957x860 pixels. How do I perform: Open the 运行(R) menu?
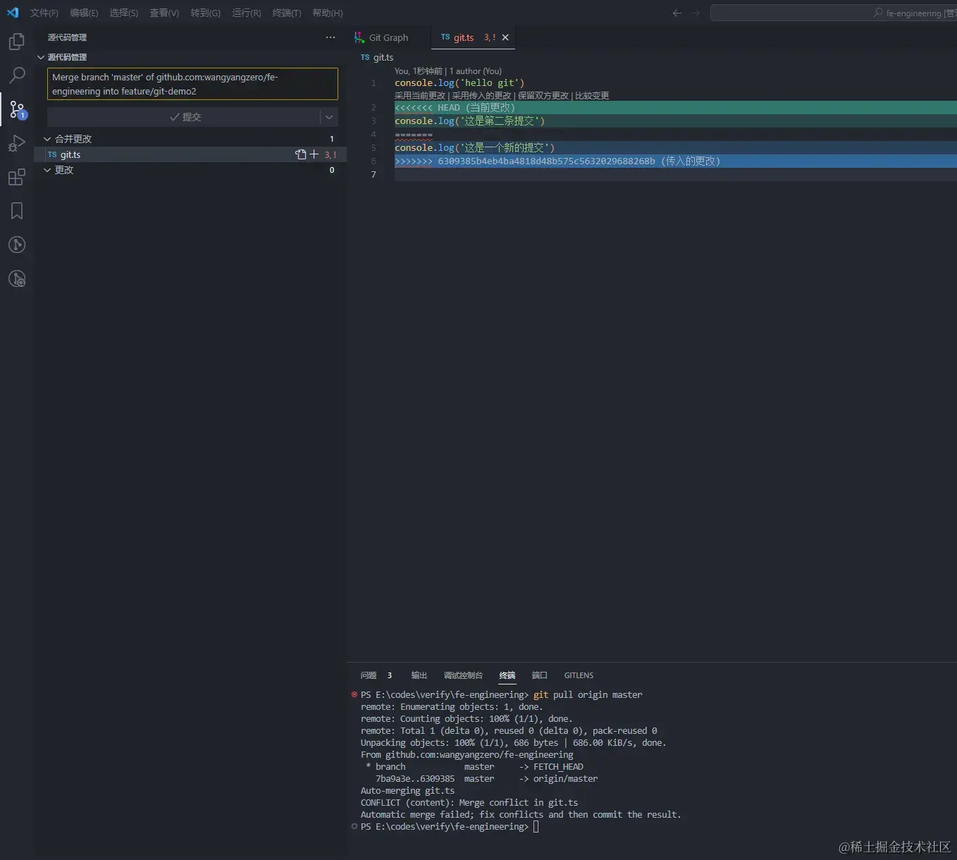[x=246, y=13]
